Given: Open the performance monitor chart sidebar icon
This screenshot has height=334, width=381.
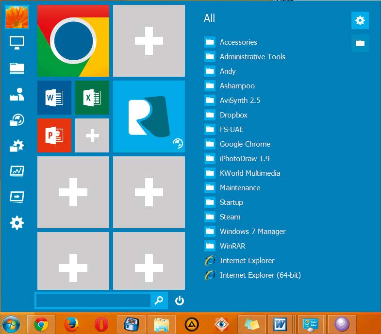Looking at the screenshot, I should 17,171.
